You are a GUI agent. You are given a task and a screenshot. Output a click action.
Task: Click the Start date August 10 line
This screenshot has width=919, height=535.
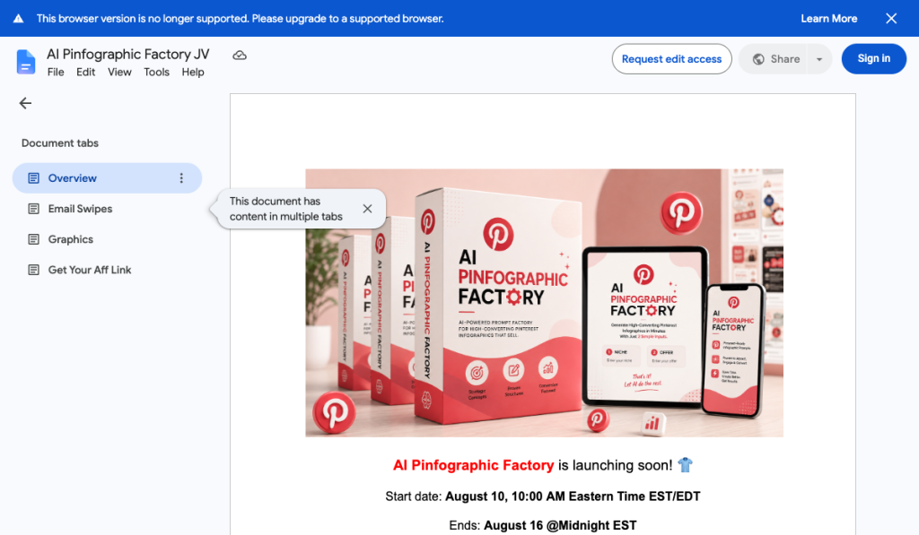543,496
